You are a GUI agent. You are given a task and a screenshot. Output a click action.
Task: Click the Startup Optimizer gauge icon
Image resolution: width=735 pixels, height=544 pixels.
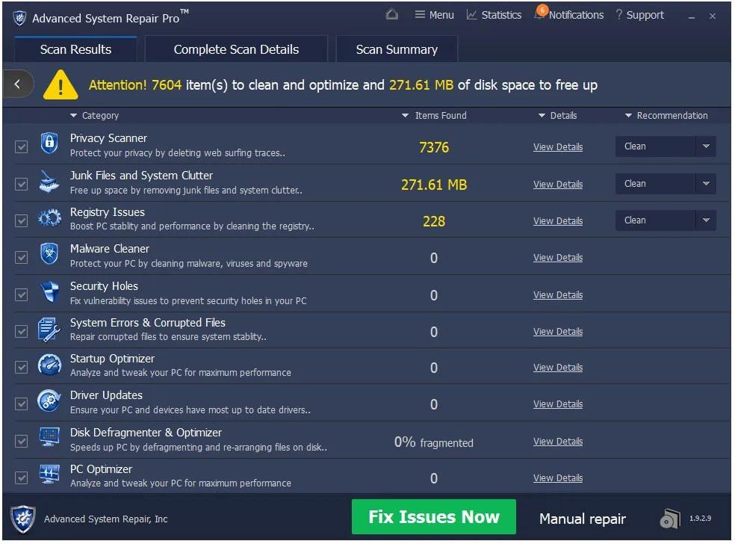point(49,365)
